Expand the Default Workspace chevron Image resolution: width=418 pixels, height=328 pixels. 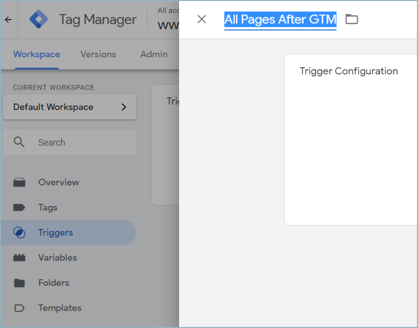click(x=124, y=107)
